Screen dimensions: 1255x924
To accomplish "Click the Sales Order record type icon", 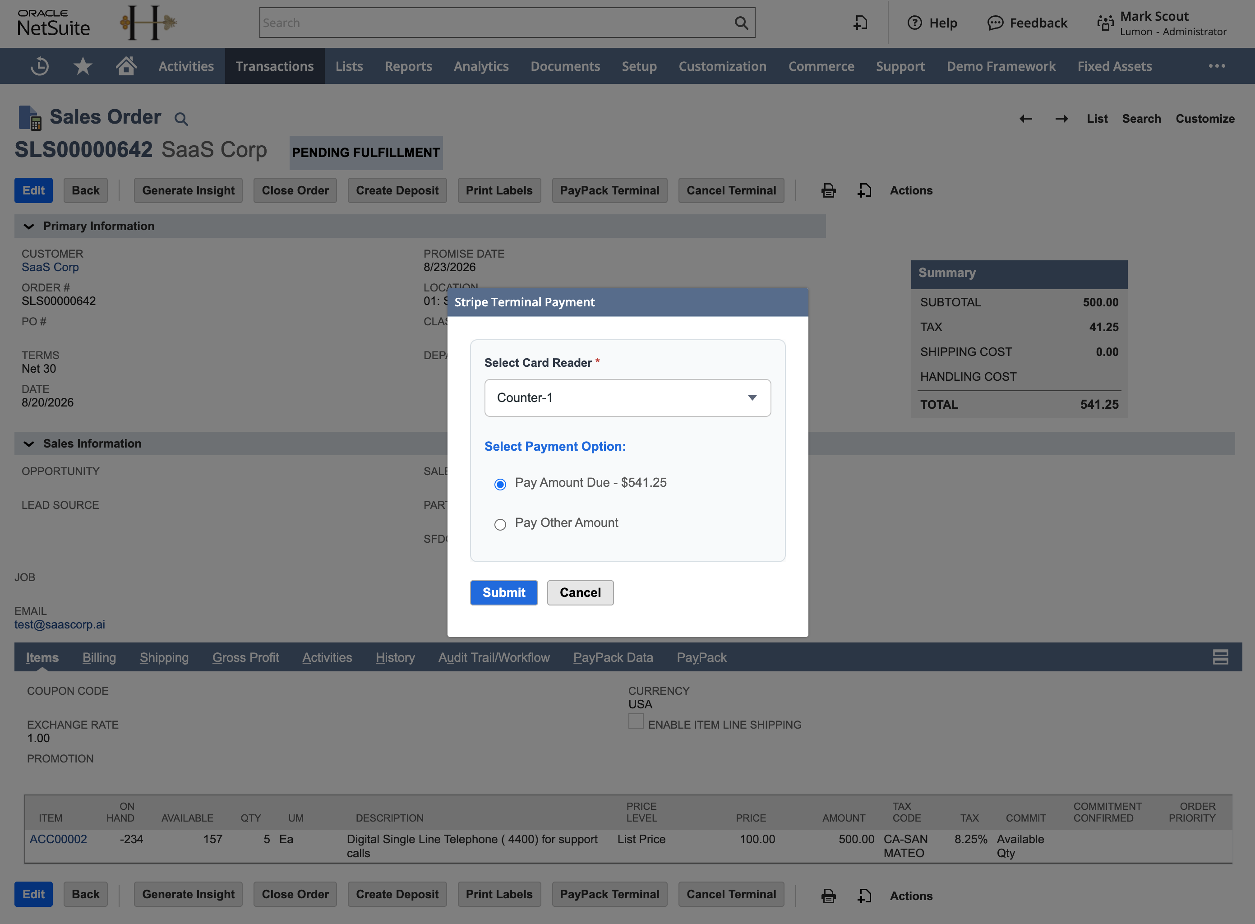I will pos(30,117).
